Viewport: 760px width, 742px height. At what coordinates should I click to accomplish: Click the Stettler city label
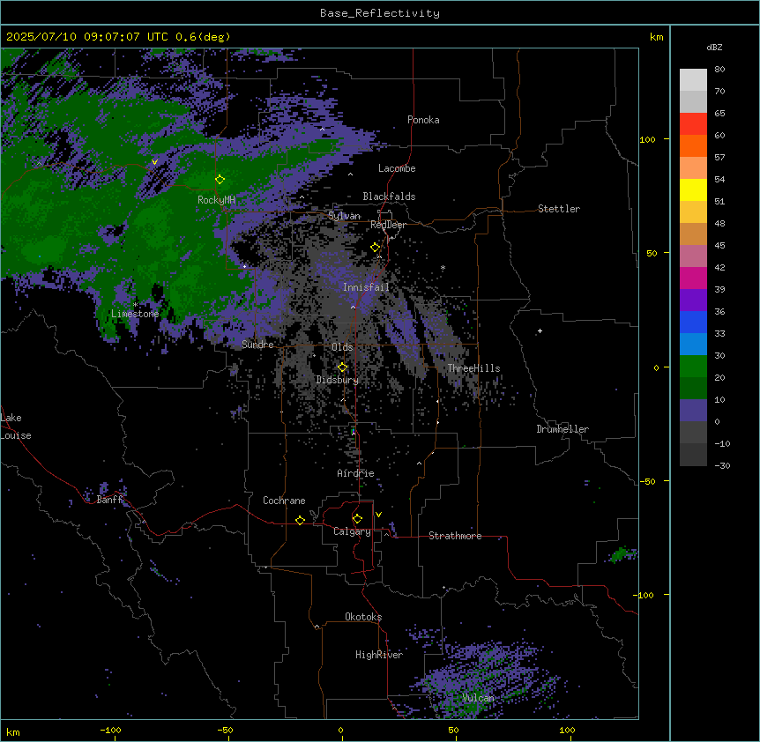pyautogui.click(x=559, y=209)
